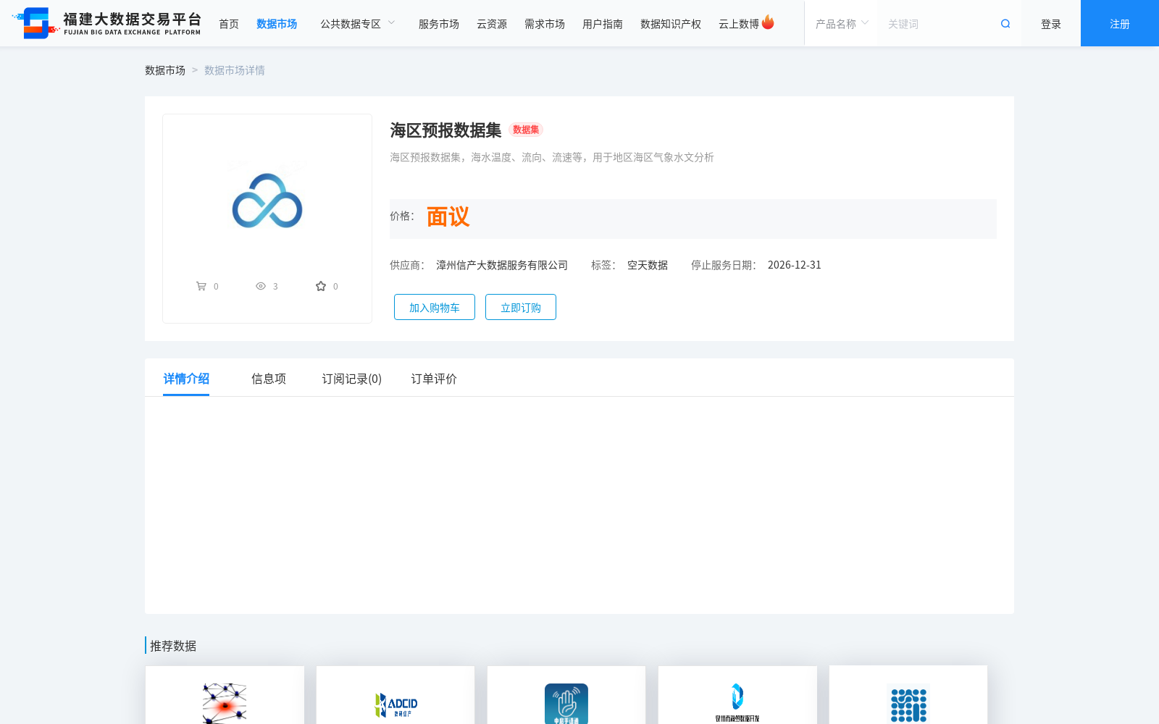Open the hand icon recommended card
The image size is (1159, 724).
pyautogui.click(x=566, y=695)
